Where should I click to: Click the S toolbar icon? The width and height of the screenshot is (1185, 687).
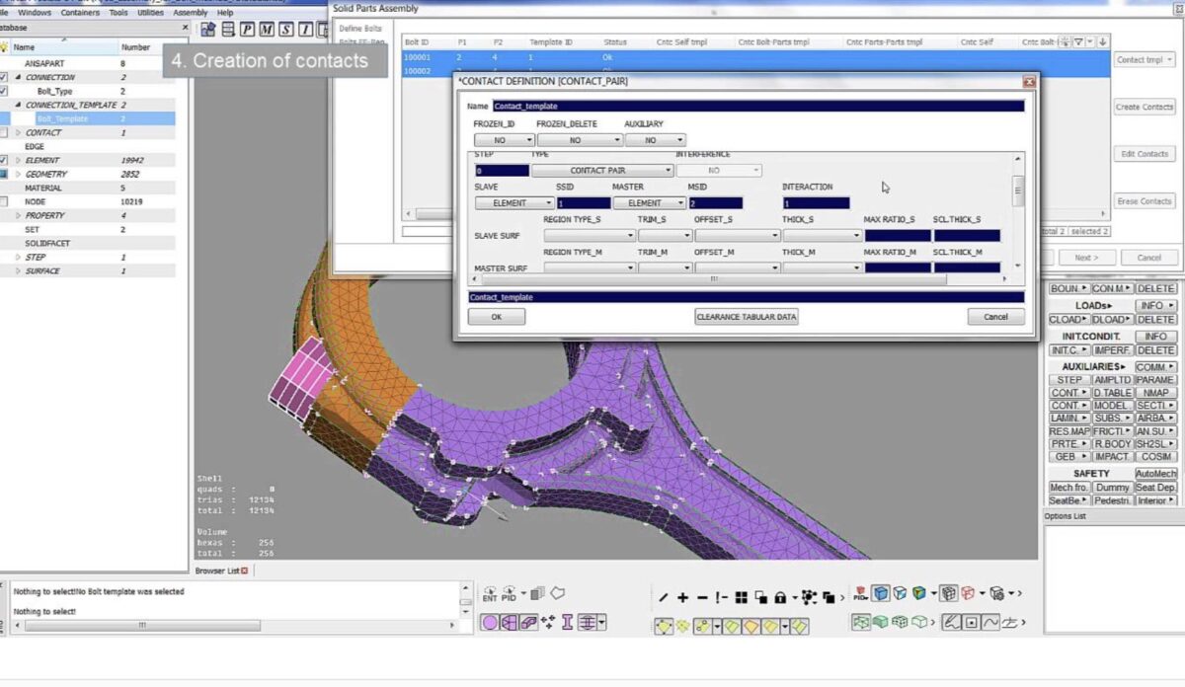(x=285, y=30)
